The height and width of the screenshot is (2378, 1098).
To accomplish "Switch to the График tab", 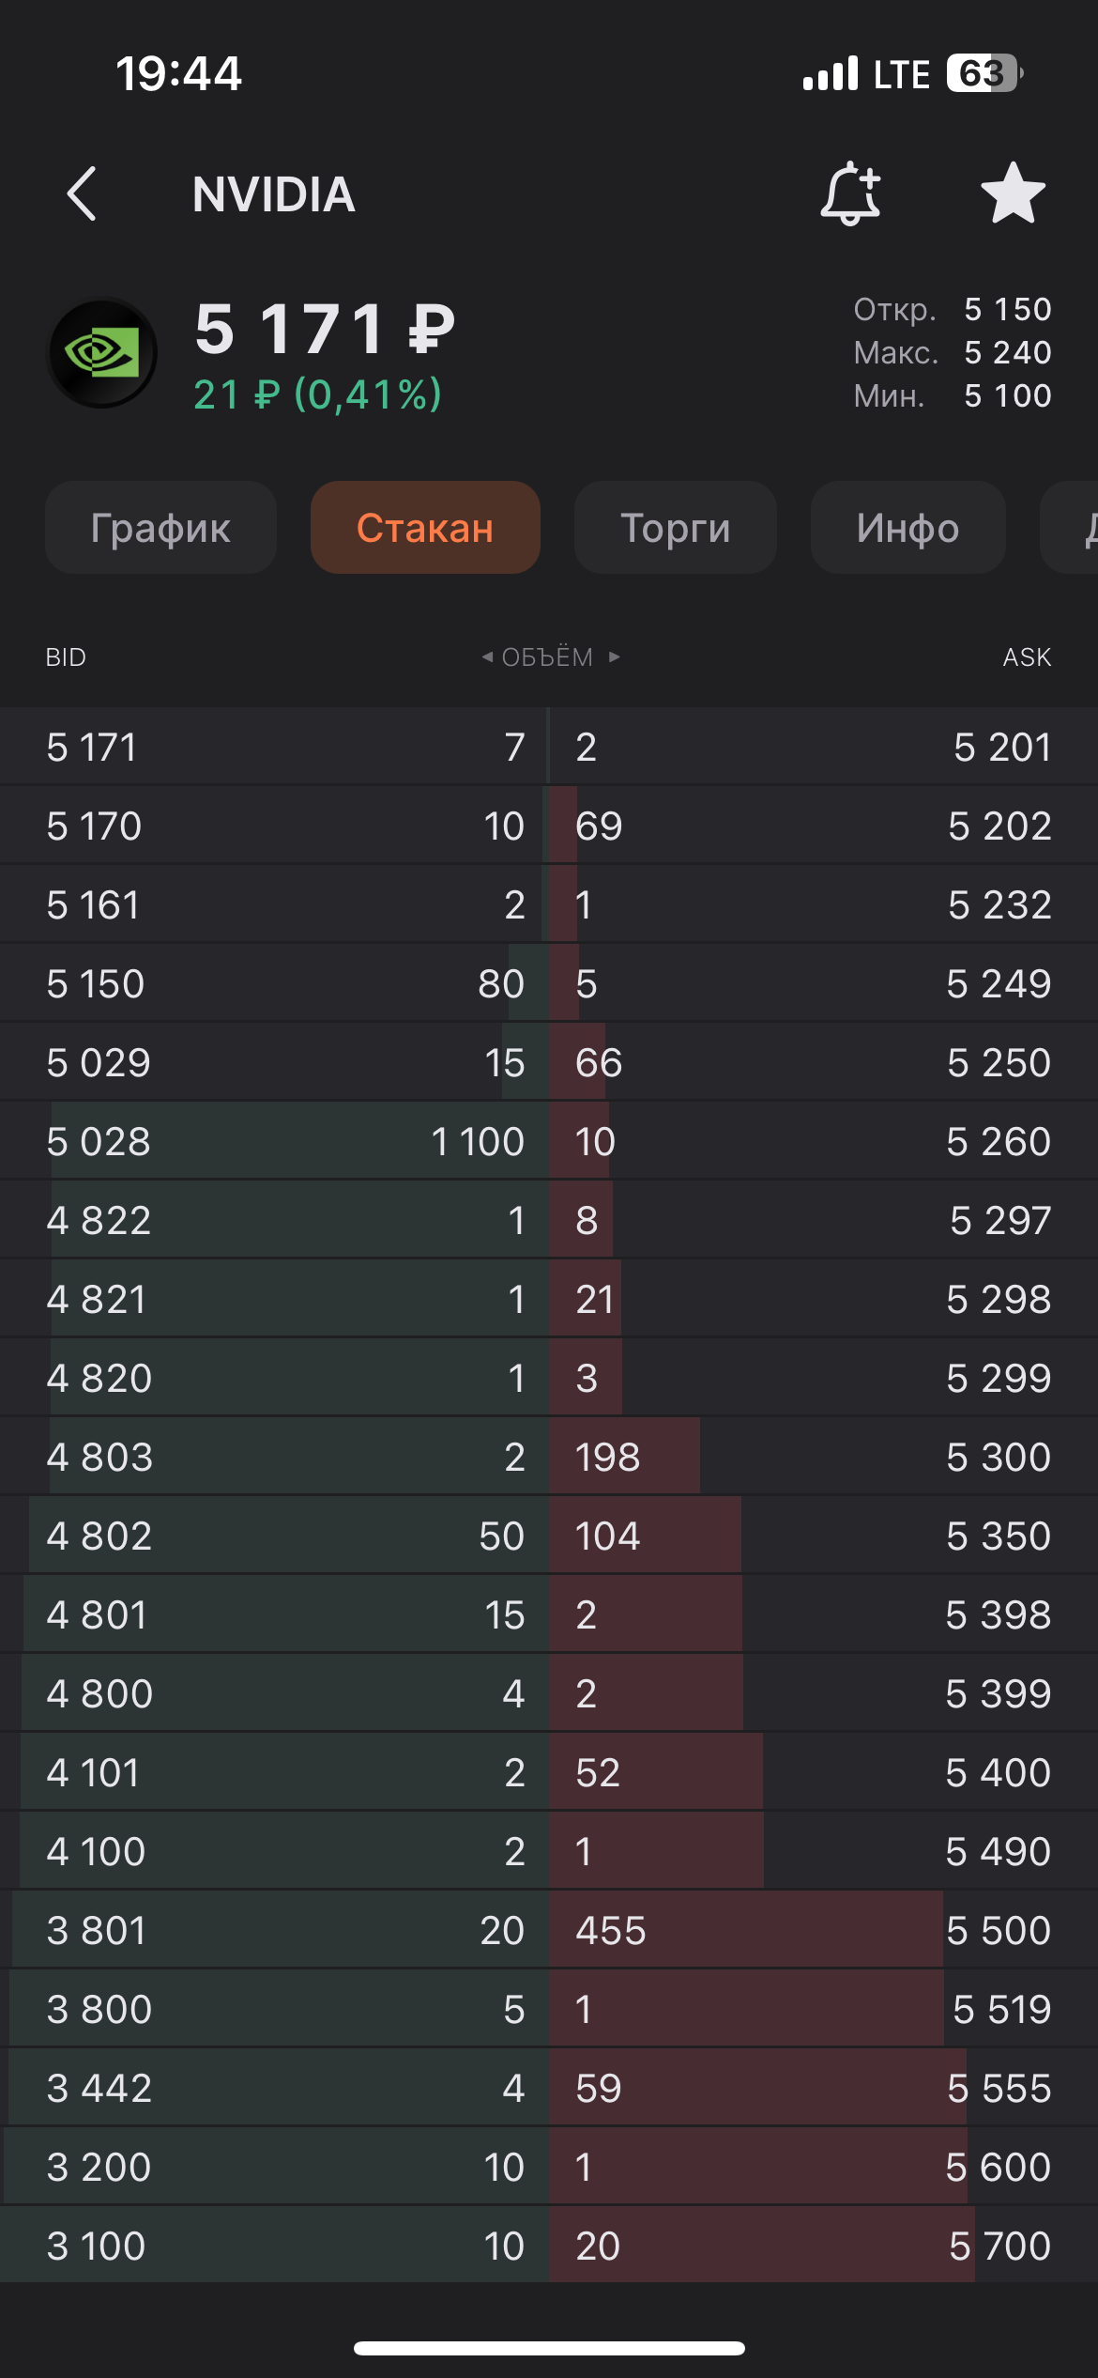I will [160, 528].
